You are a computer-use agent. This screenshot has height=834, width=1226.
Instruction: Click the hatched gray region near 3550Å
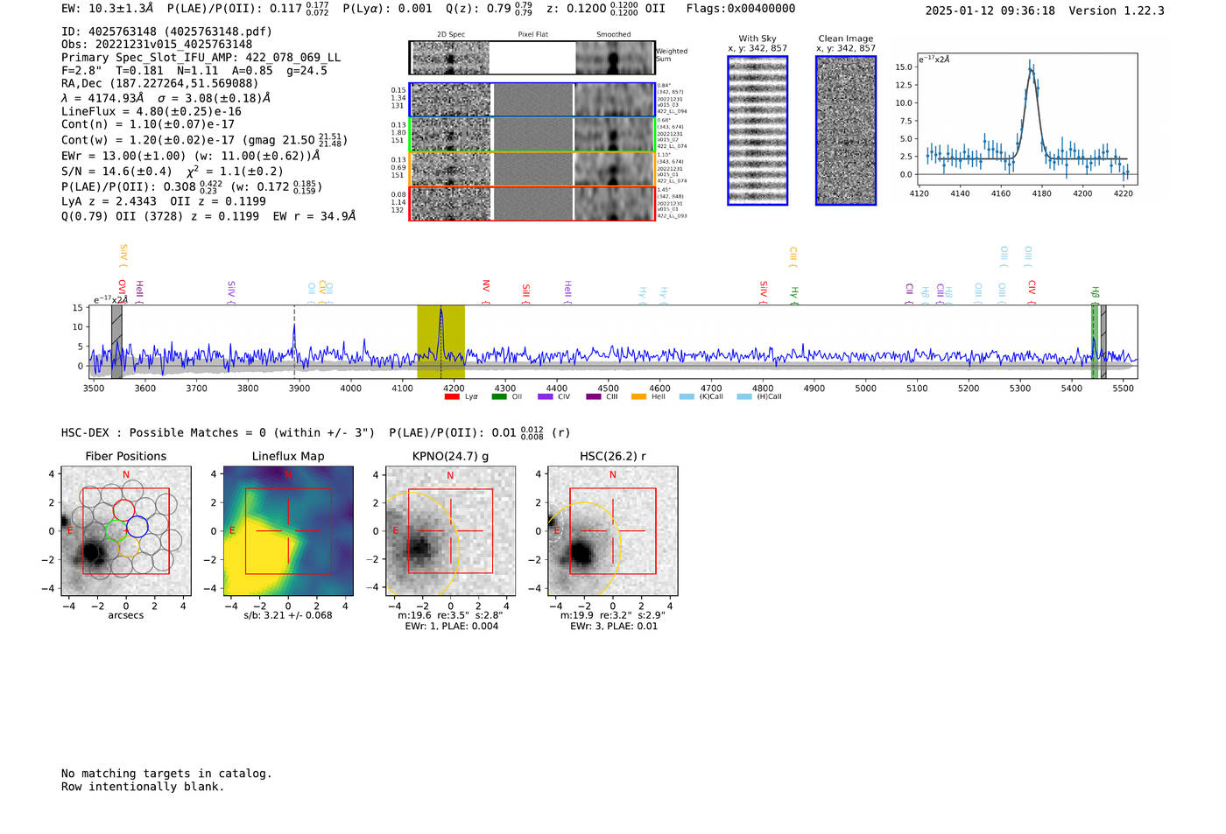pos(116,341)
